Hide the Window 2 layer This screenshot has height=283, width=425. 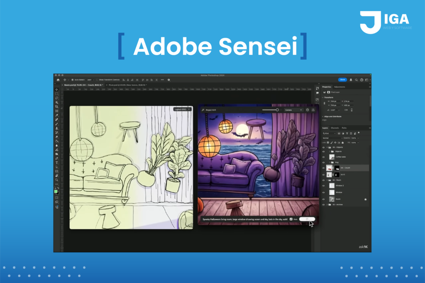(x=323, y=186)
